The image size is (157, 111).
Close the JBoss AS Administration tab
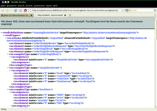[x=31, y=15]
